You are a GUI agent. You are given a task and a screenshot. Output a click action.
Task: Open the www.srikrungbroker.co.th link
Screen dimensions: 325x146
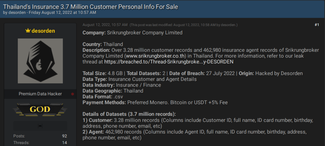click(155, 56)
